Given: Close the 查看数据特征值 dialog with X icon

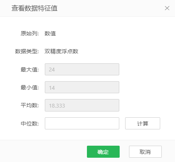Looking at the screenshot, I should coord(167,8).
